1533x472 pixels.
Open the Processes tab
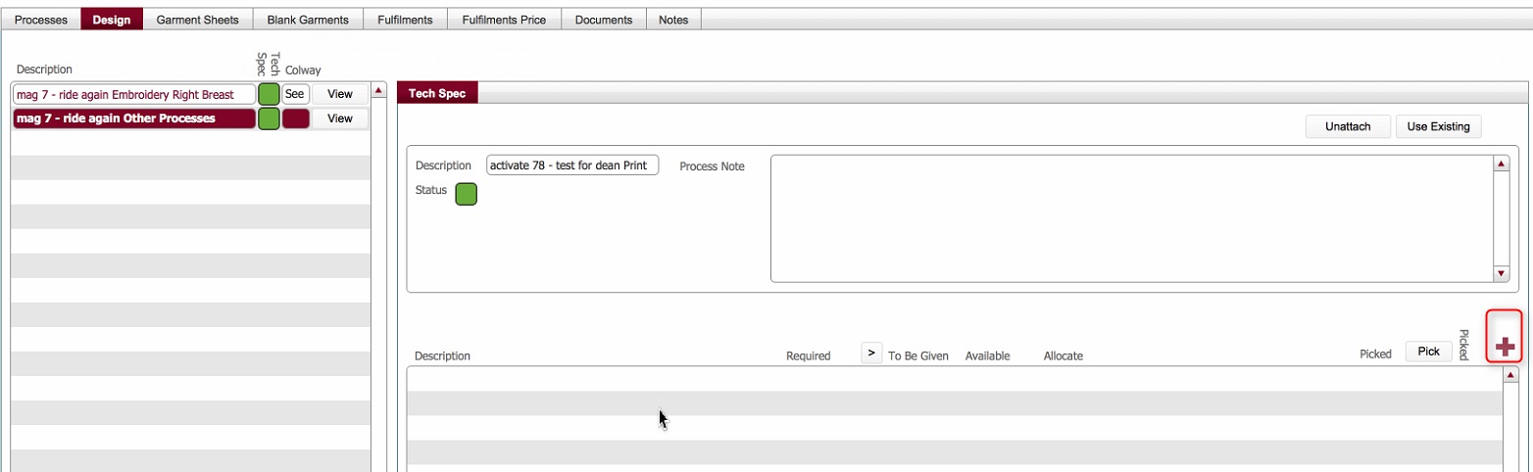[41, 20]
